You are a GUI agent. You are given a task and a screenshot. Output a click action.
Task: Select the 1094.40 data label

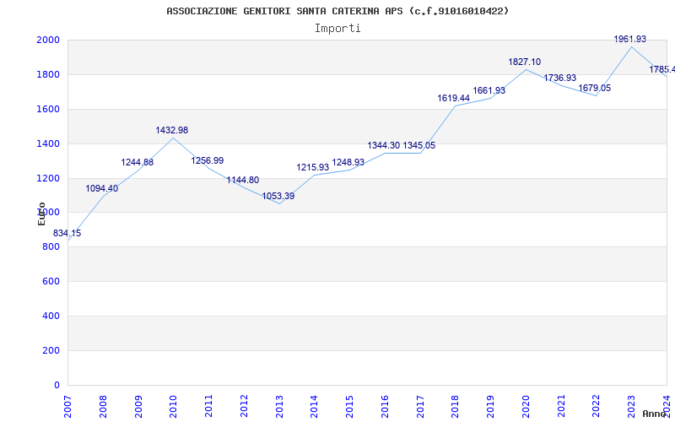click(x=102, y=188)
